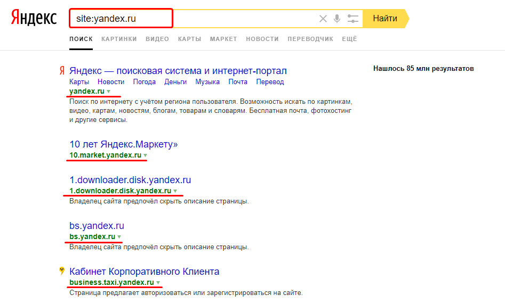
Task: Expand the arrow next to yandex.ru URL
Action: pos(109,92)
